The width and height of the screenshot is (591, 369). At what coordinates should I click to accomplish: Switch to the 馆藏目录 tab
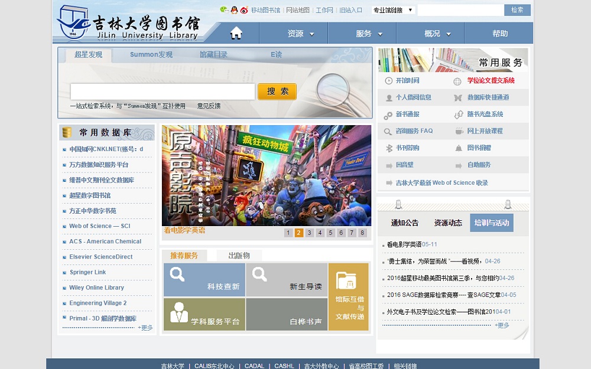tap(213, 54)
